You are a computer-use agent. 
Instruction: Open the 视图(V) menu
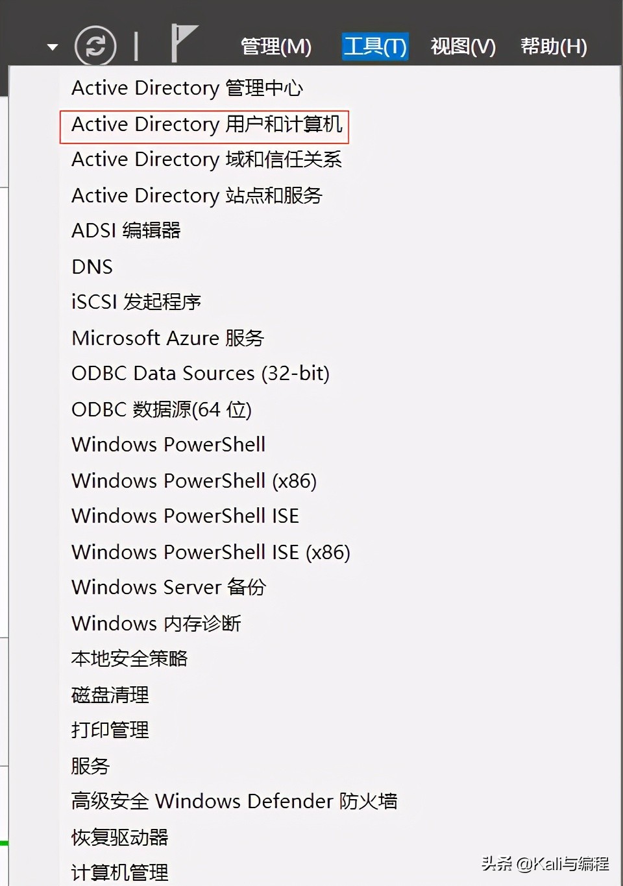(463, 47)
